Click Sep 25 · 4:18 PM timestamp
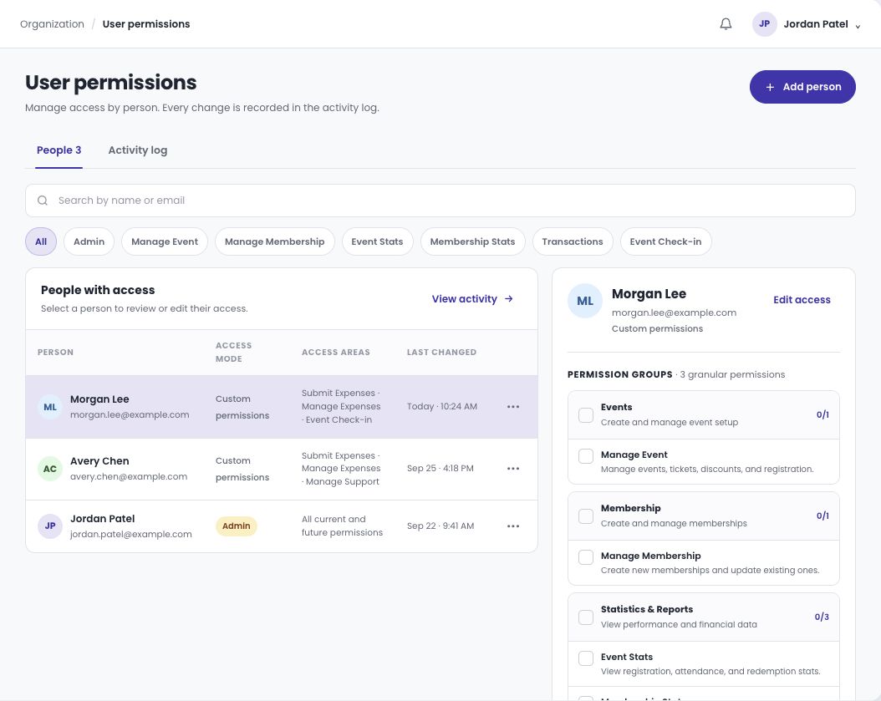Image resolution: width=881 pixels, height=701 pixels. (440, 469)
